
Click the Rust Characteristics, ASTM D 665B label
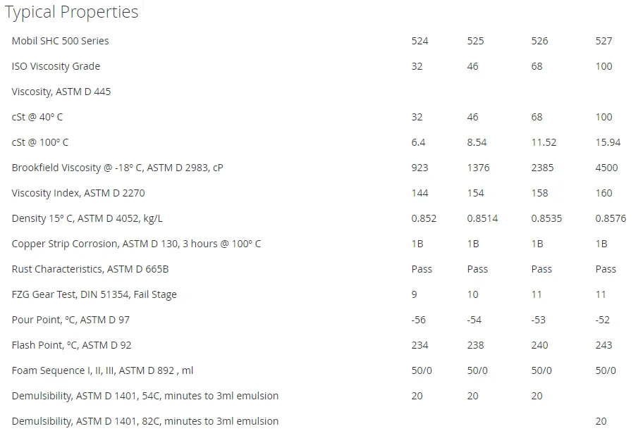(90, 269)
